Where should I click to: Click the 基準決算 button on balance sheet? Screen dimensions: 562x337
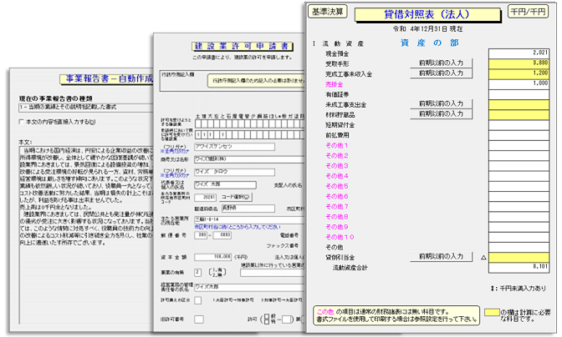(328, 12)
